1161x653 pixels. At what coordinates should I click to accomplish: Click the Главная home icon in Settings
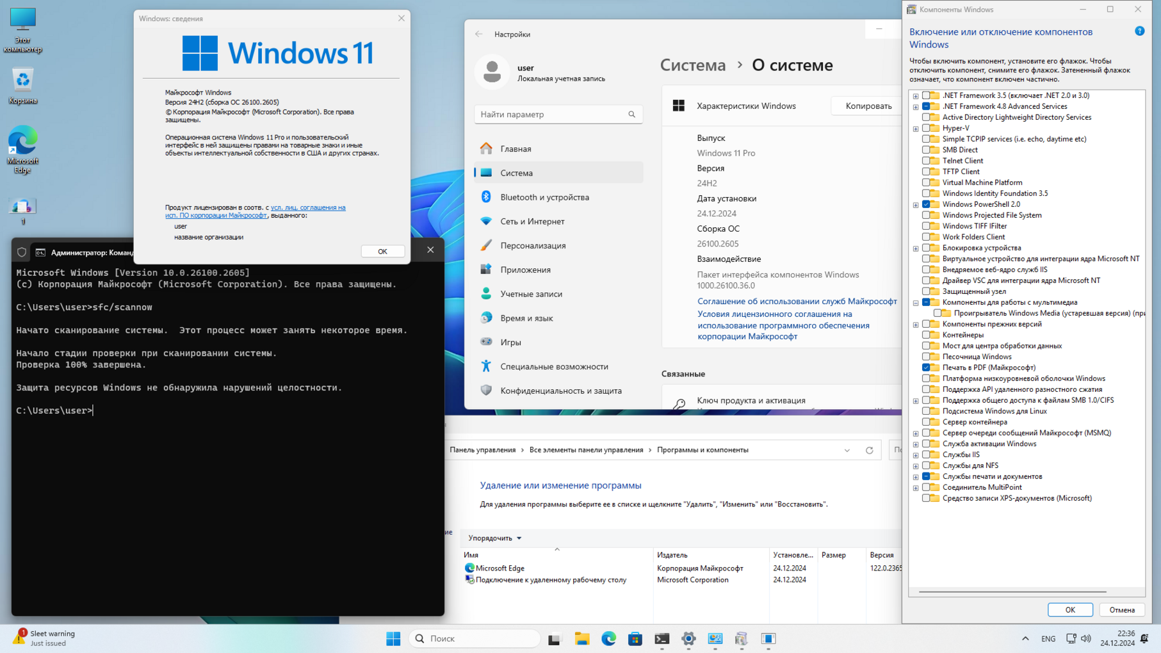click(486, 149)
